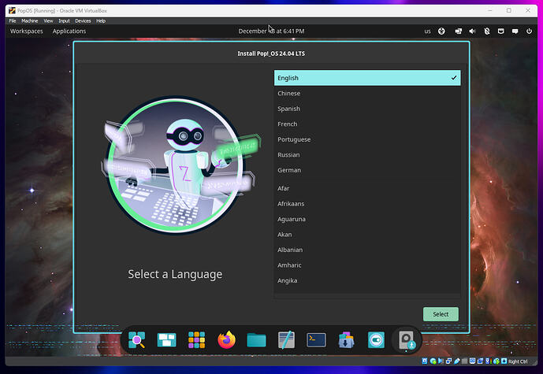This screenshot has width=543, height=374.
Task: Open the Input menu
Action: coord(64,20)
